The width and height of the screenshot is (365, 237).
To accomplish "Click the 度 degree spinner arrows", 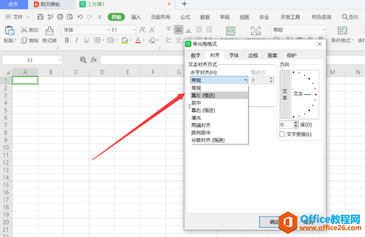I will [296, 125].
